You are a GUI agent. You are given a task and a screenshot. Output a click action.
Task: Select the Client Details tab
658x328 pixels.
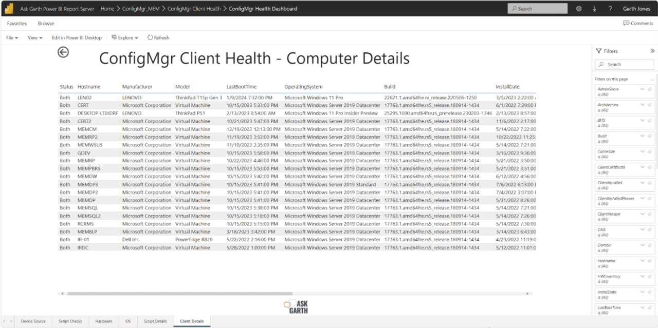pyautogui.click(x=192, y=321)
